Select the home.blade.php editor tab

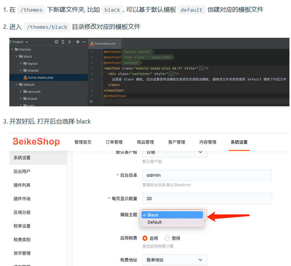click(x=105, y=44)
